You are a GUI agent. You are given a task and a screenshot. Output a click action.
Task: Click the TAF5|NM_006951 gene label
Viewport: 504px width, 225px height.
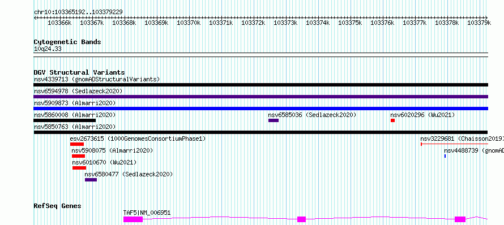(x=147, y=213)
